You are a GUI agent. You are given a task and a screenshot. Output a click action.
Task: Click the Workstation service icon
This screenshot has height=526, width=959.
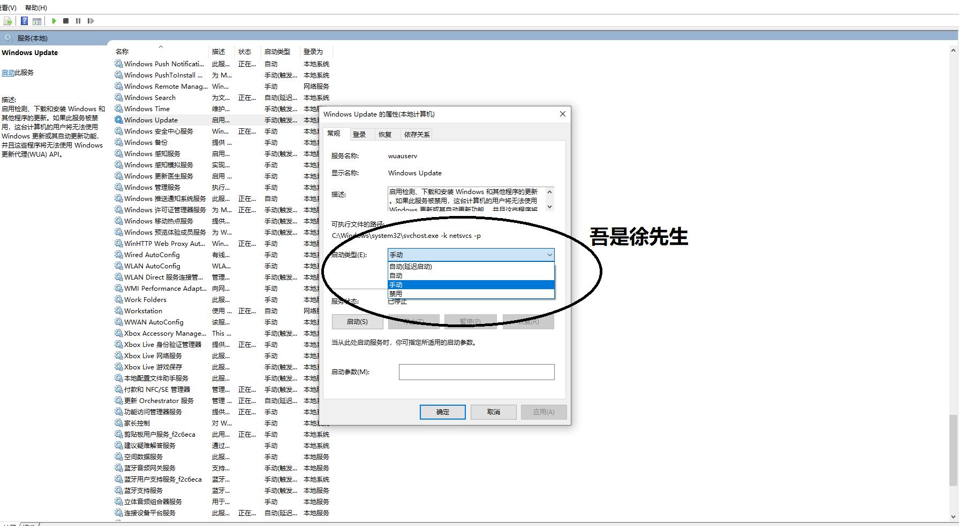(118, 311)
